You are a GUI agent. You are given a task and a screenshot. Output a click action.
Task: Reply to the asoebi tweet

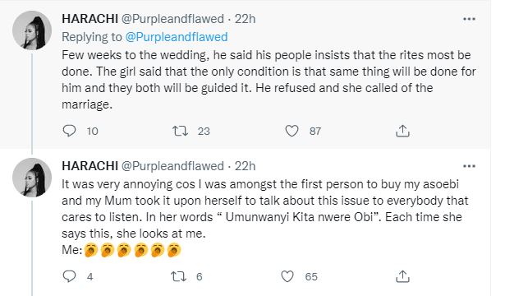[x=69, y=276]
